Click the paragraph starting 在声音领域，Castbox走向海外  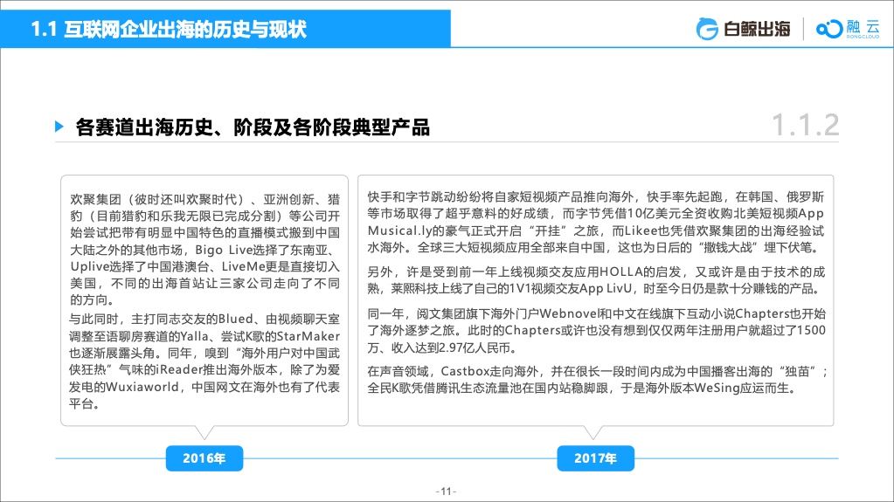[598, 380]
